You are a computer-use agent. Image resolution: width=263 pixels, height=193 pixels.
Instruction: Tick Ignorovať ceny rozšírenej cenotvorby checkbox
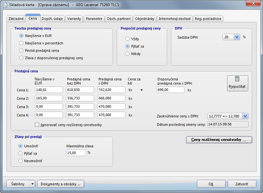pyautogui.click(x=37, y=125)
